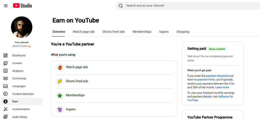The width and height of the screenshot is (260, 119).
Task: Select Analytics label in the sidebar
Action: (18, 71)
